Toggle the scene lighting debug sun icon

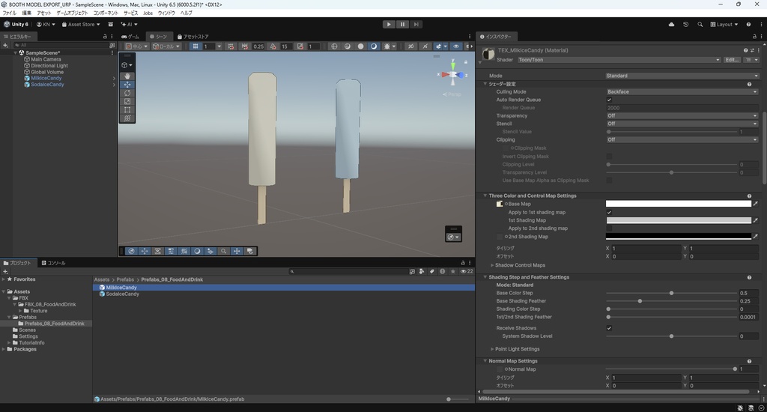[x=387, y=46]
